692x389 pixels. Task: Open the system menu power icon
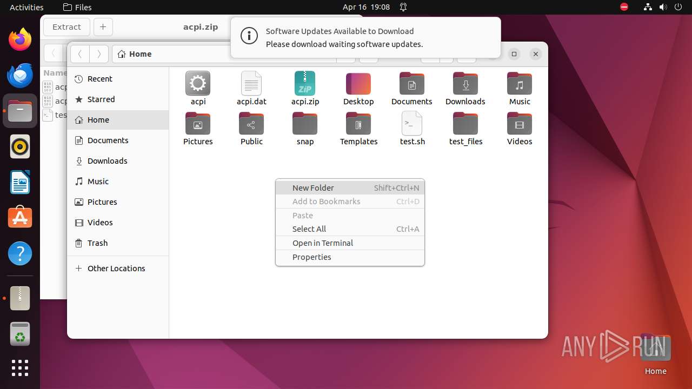678,7
